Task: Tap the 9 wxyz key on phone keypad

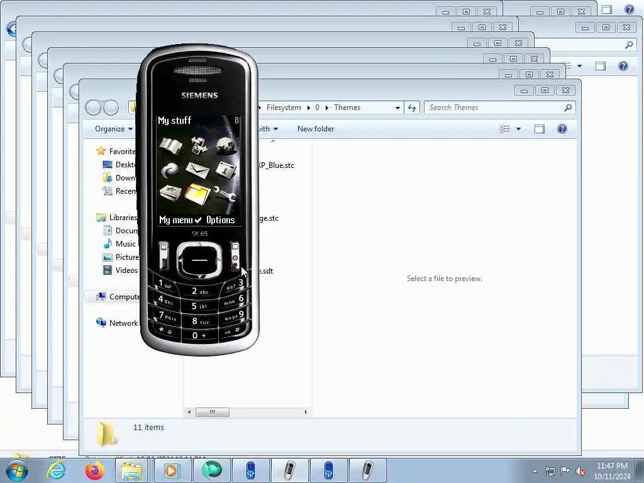Action: coord(235,316)
